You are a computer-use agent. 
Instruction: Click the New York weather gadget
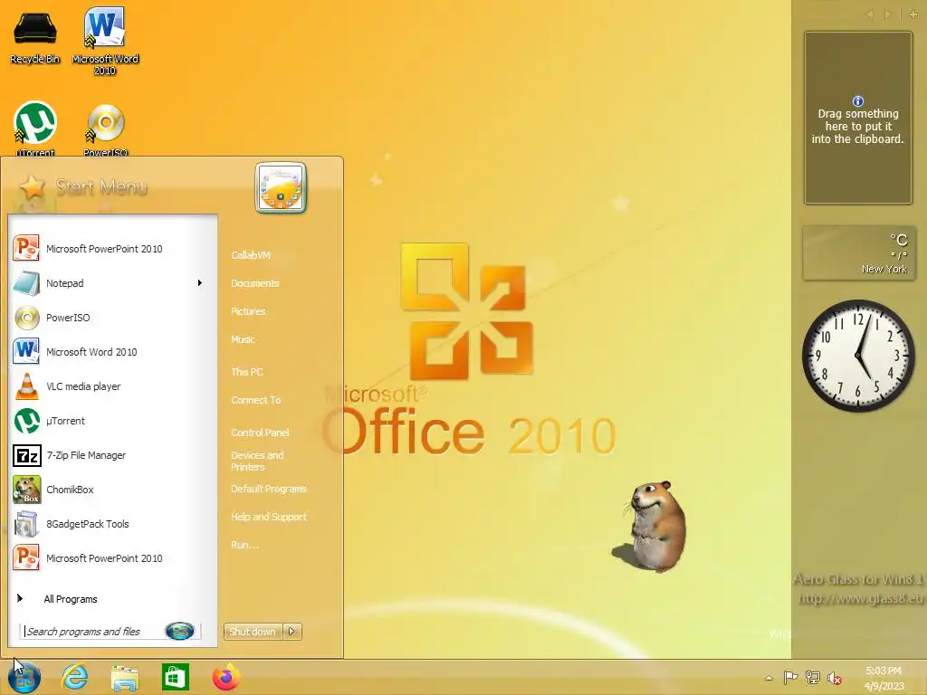pyautogui.click(x=858, y=253)
